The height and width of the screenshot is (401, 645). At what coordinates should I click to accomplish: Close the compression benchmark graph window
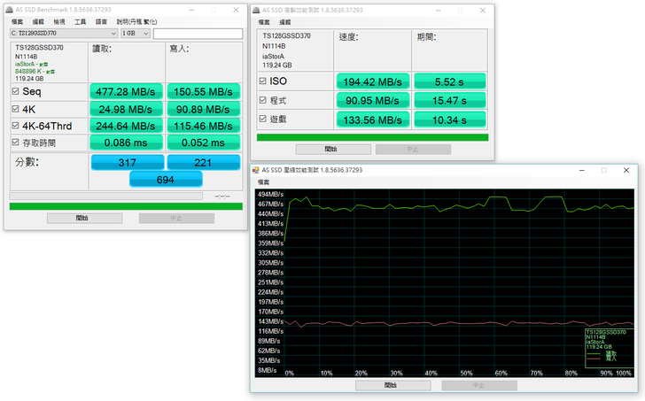pos(626,170)
